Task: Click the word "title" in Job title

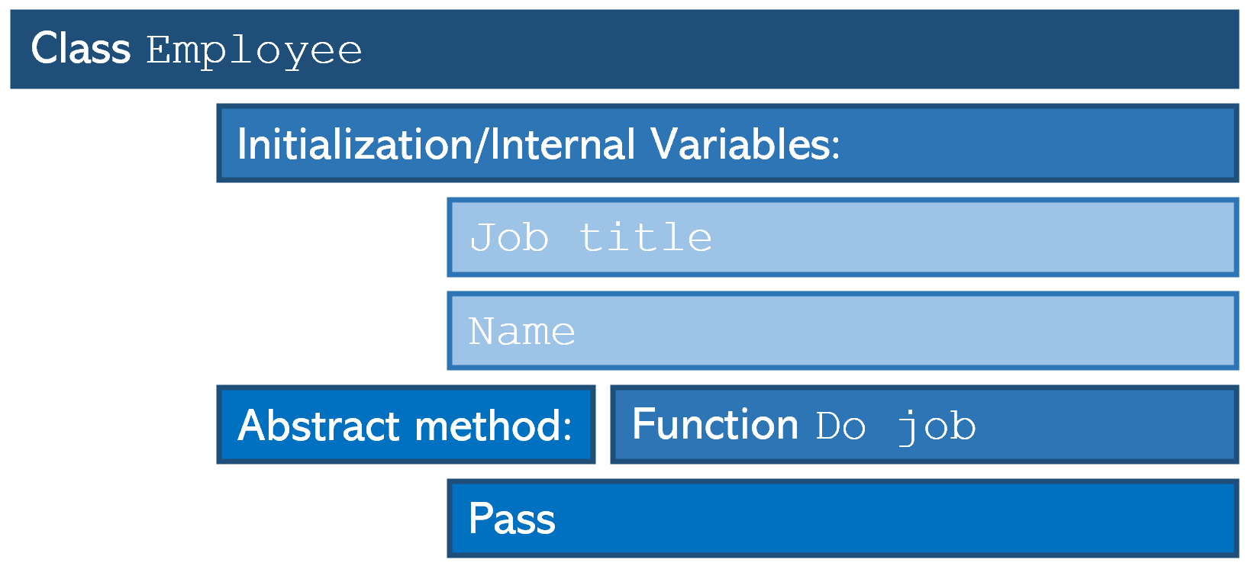Action: 646,237
